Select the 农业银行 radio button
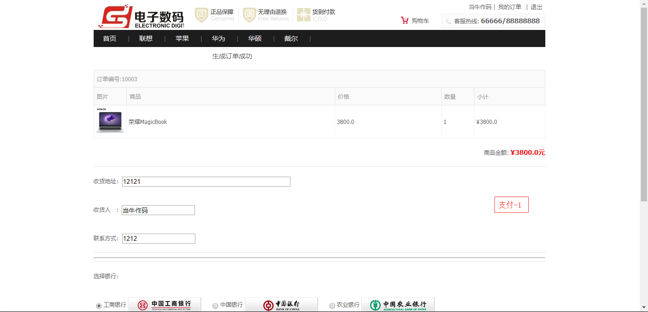Viewport: 648px width, 312px height. [x=332, y=306]
